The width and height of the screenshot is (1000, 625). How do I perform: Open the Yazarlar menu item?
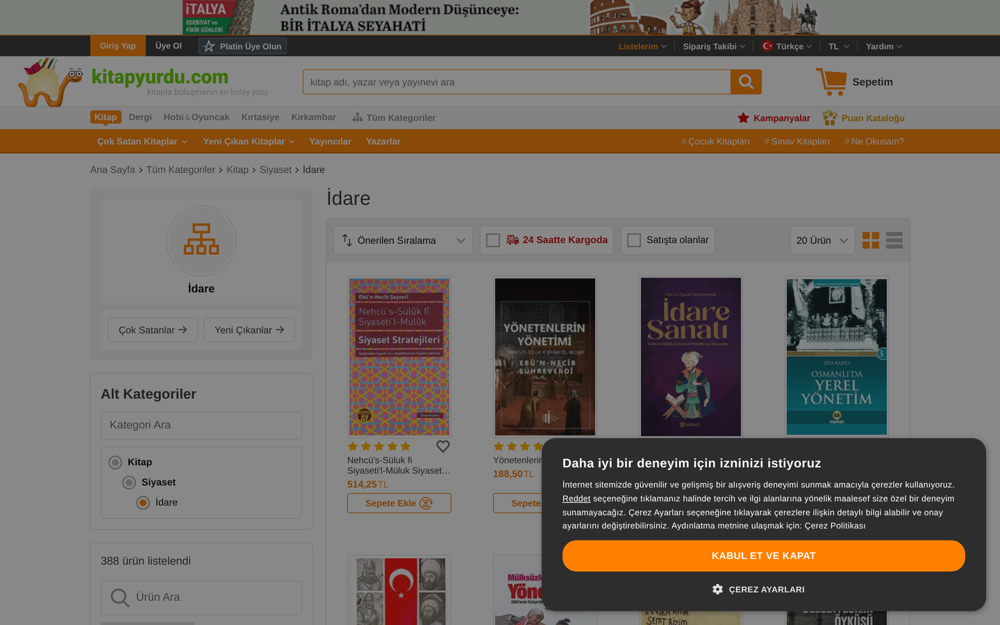[383, 142]
